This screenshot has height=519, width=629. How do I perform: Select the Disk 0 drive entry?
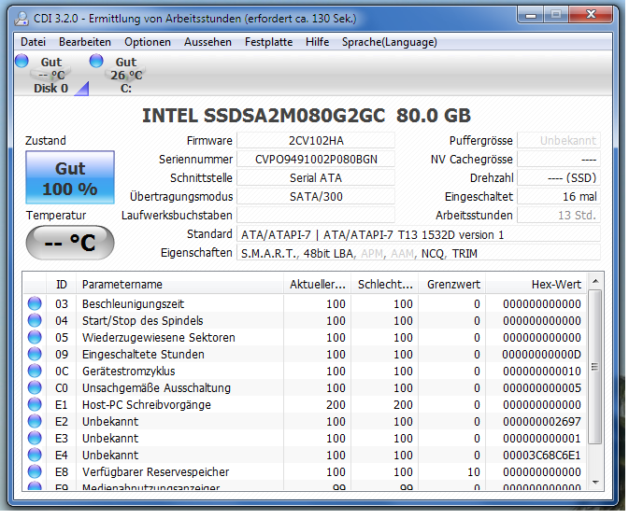tap(51, 75)
